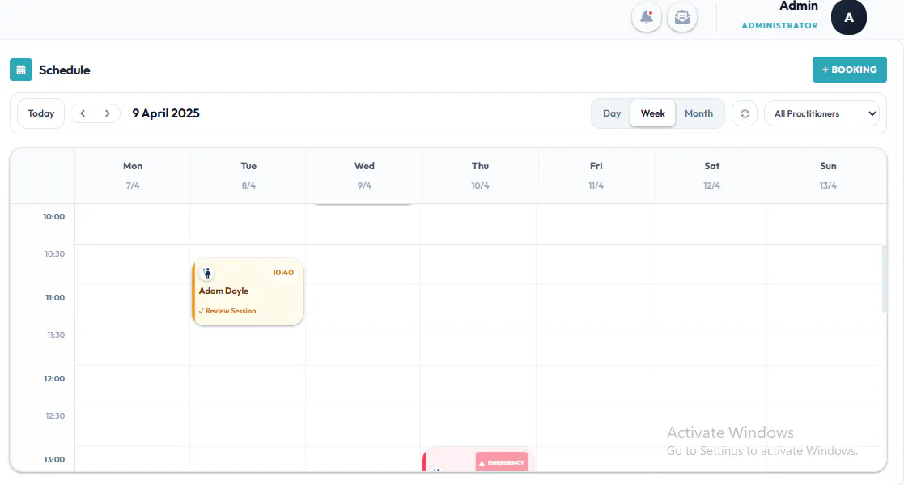Screen dimensions: 904x485
Task: Click the 9 April 2025 date label
Action: (x=166, y=113)
